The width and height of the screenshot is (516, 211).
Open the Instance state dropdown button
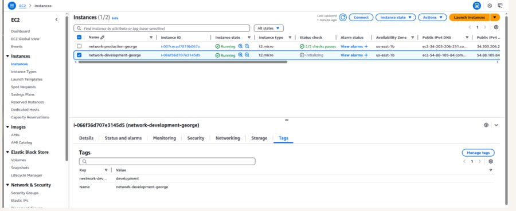396,17
